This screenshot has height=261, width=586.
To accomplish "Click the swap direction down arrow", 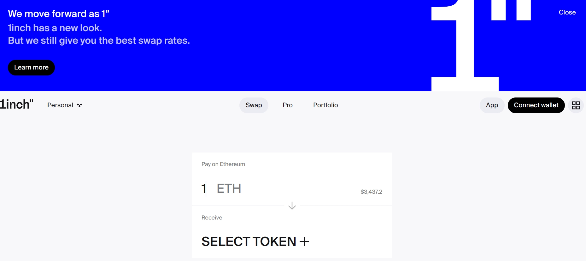I will (x=292, y=206).
